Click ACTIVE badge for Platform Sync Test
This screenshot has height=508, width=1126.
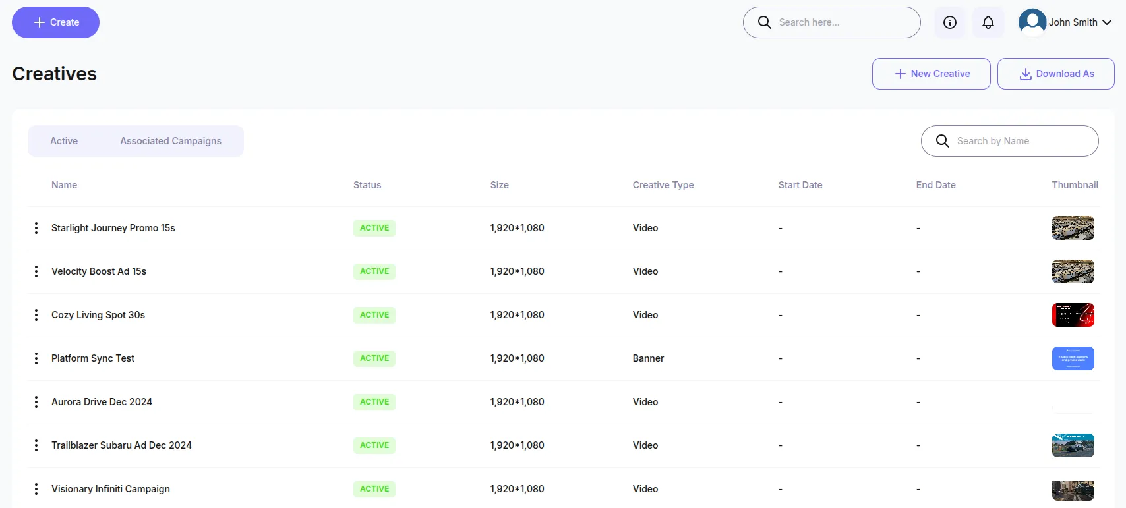[374, 358]
